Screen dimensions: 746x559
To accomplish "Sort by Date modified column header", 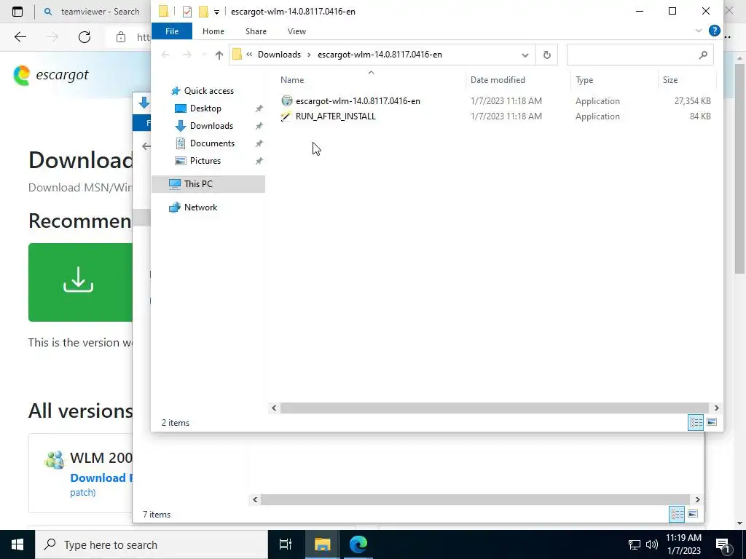I will click(x=518, y=80).
